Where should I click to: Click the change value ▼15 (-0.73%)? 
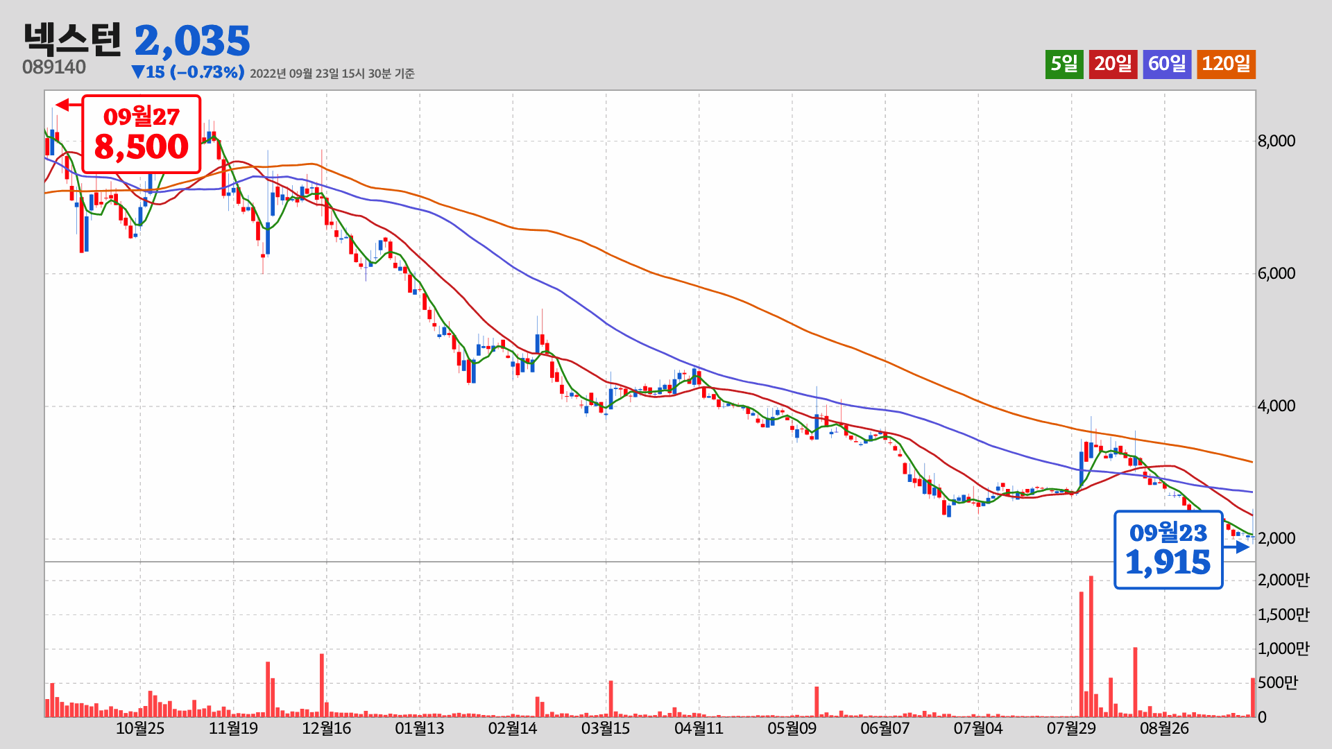click(x=187, y=72)
